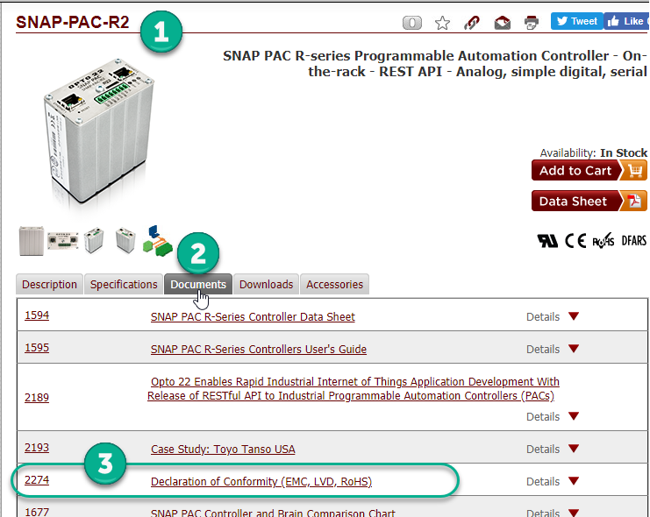Click the SNAP-PAC-R2 page title
The height and width of the screenshot is (517, 650).
[x=73, y=22]
